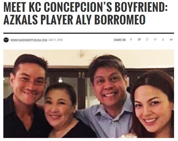This screenshot has height=141, width=178.
Task: Share the article on Tumblr
Action: point(163,40)
